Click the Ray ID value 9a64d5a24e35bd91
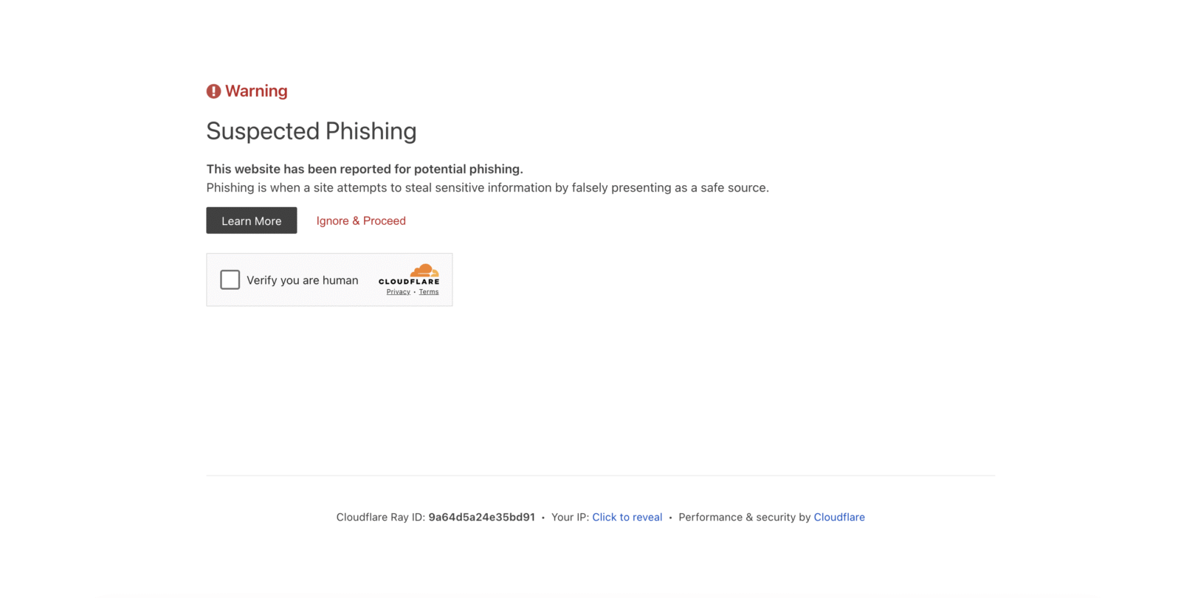 point(481,518)
